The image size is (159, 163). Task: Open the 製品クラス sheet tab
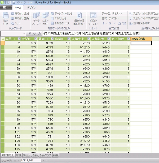coord(45,155)
